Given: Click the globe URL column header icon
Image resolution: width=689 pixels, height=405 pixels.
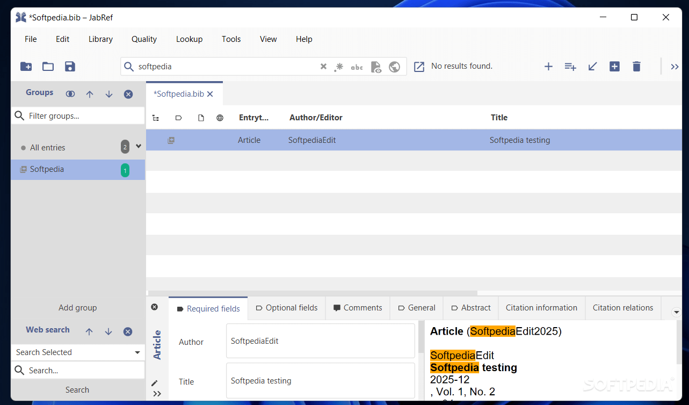Looking at the screenshot, I should click(x=220, y=118).
